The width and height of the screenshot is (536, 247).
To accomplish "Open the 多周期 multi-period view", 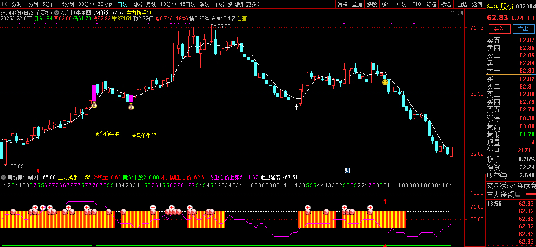I will (235, 4).
